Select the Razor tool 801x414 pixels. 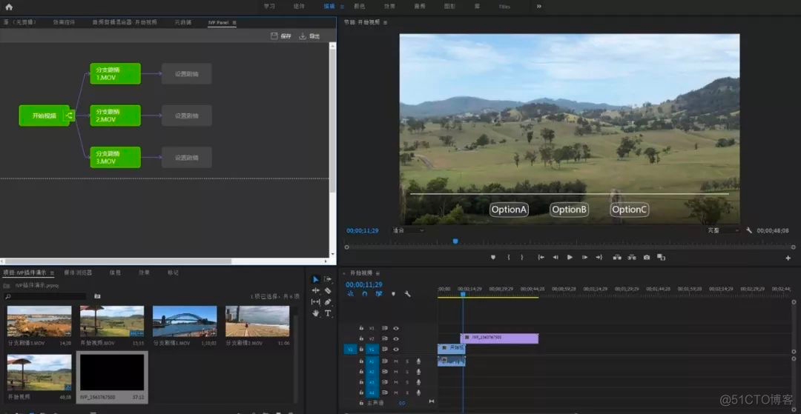328,290
